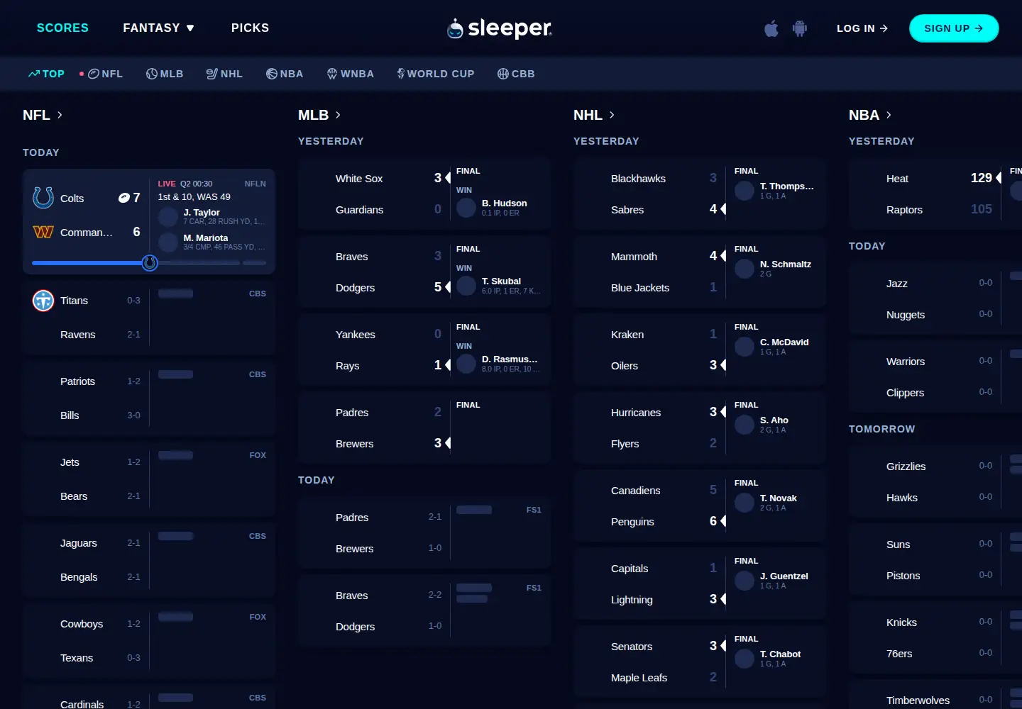Click N. Schmaltz player avatar
Screen dimensions: 1022x709
(x=744, y=269)
